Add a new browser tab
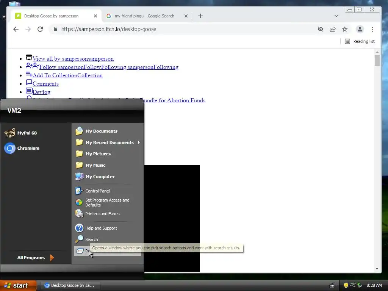The width and height of the screenshot is (388, 291). tap(200, 16)
